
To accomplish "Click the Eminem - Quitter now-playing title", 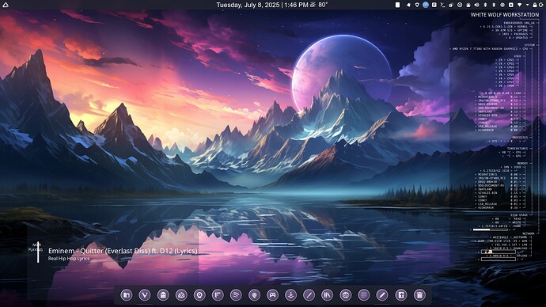I will click(x=123, y=251).
